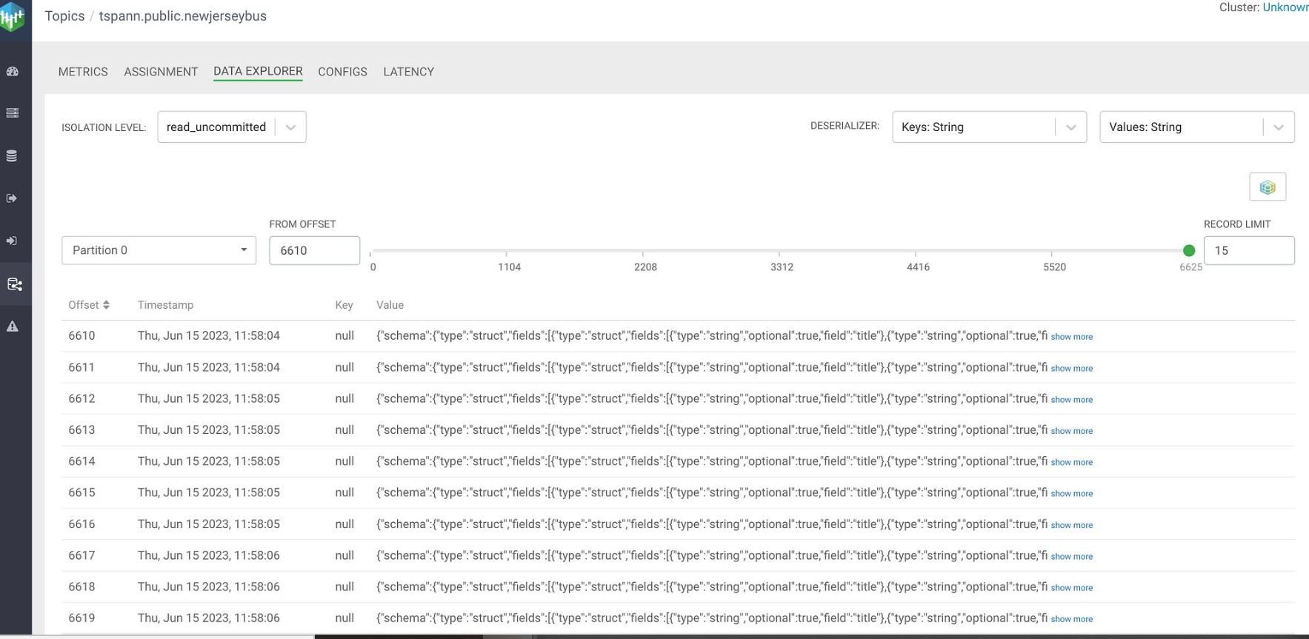This screenshot has height=639, width=1309.
Task: Click the Streams Messaging Manager logo
Action: [x=13, y=16]
